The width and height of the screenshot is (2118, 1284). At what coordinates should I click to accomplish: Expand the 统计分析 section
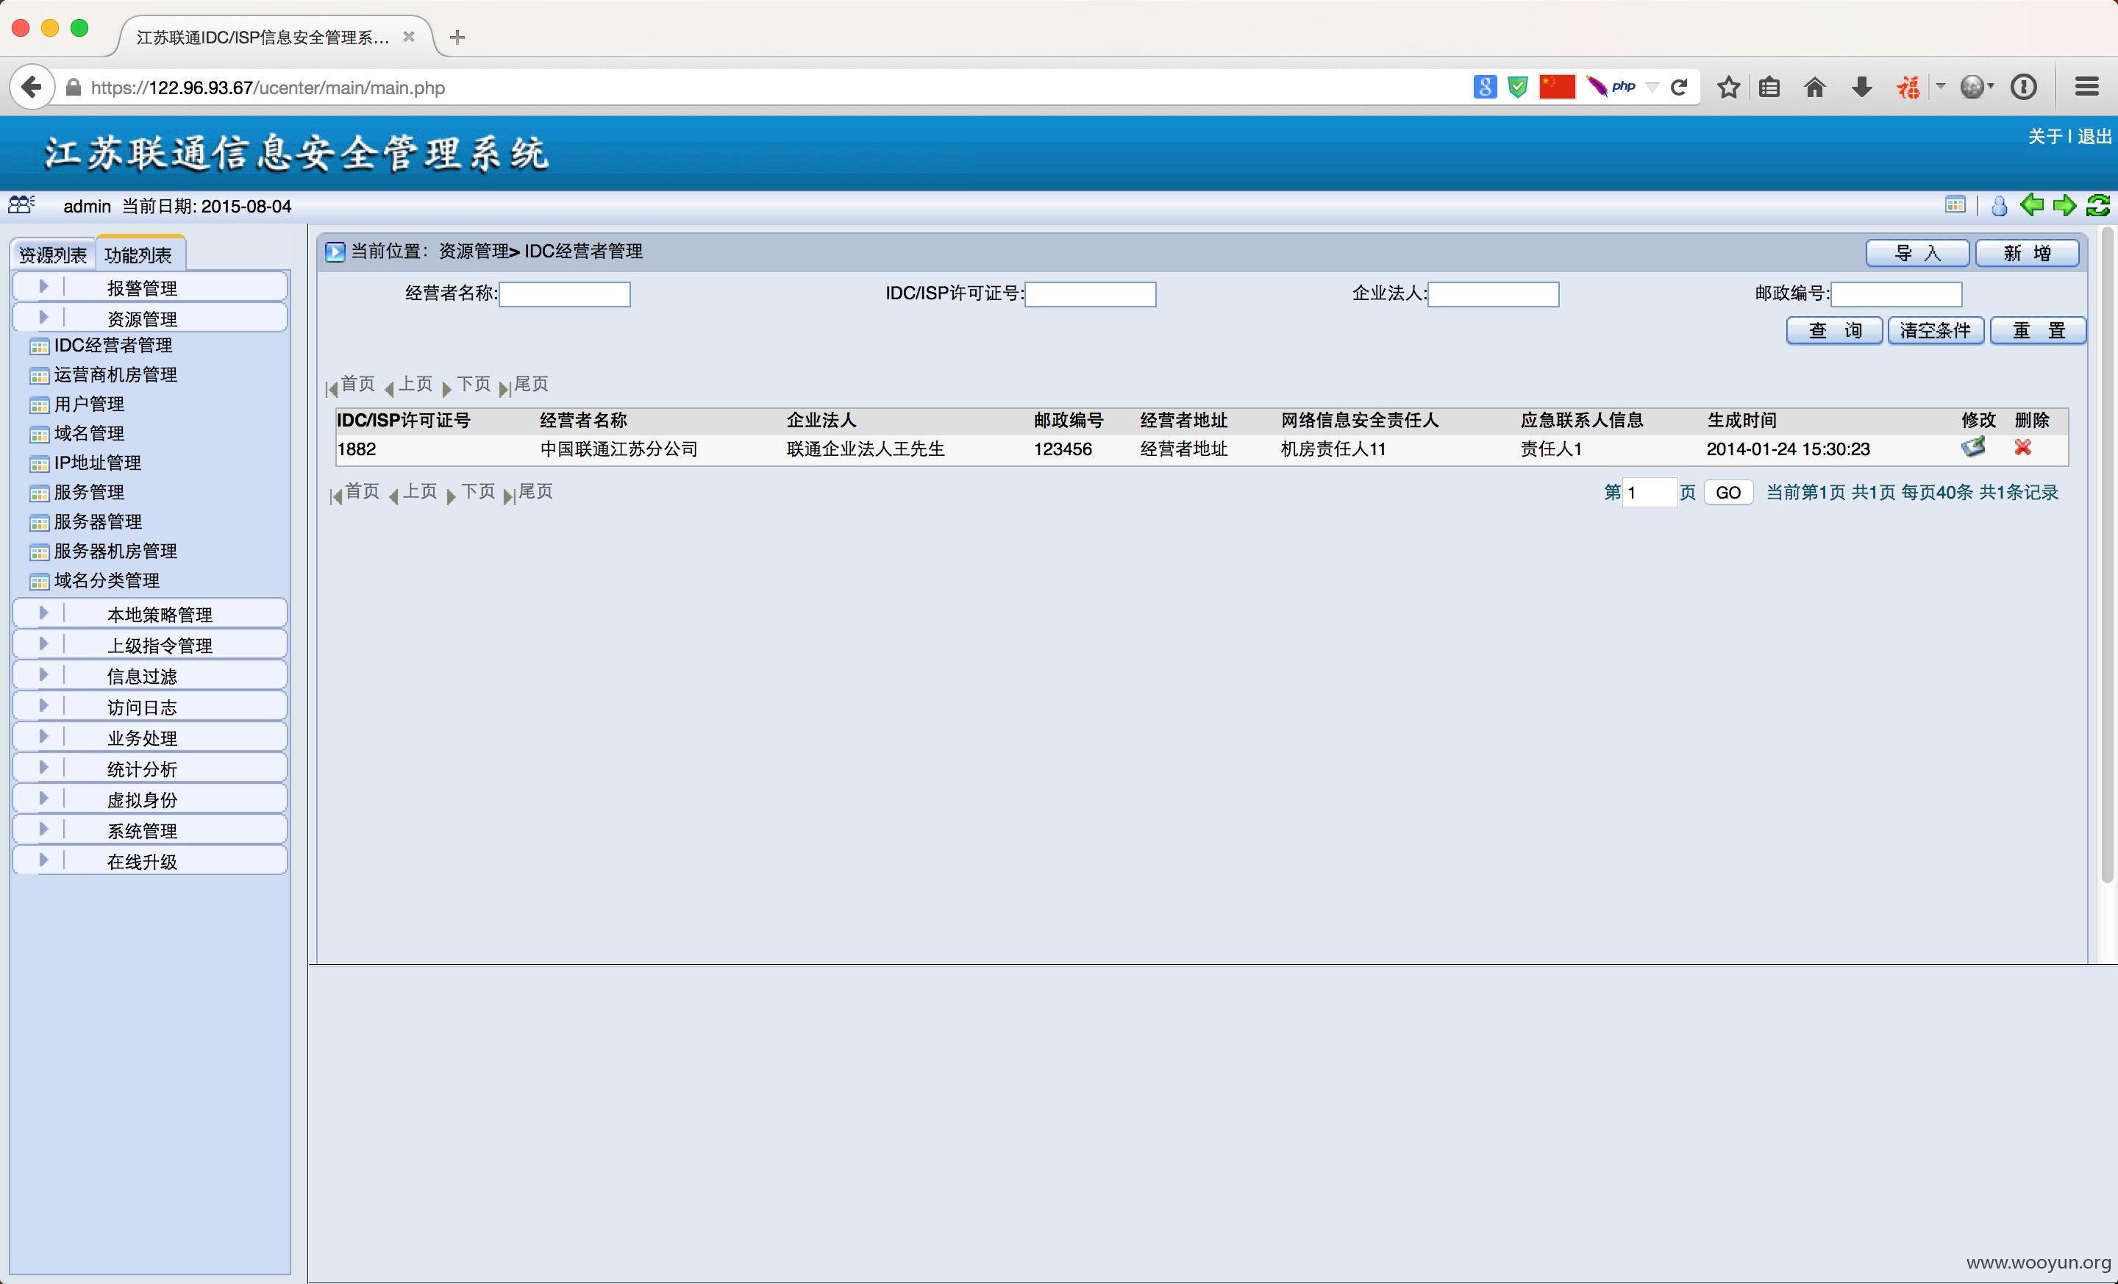tap(149, 768)
